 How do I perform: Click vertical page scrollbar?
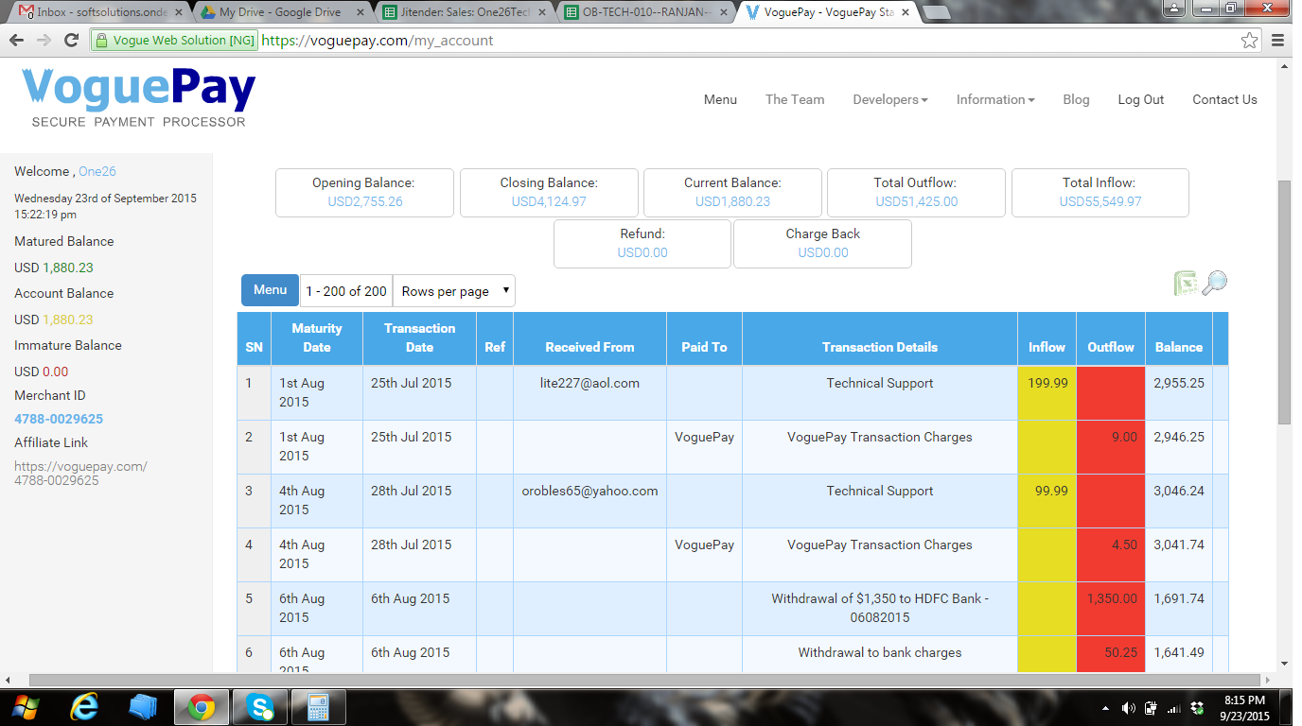coord(1284,302)
